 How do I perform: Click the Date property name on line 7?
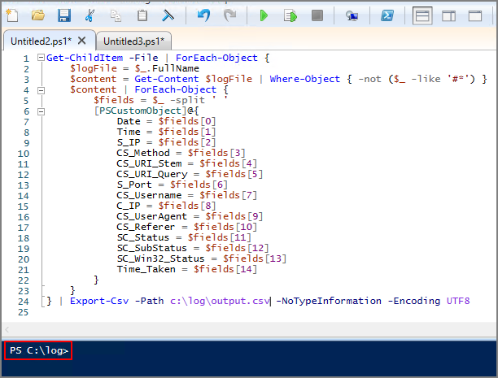[x=129, y=121]
